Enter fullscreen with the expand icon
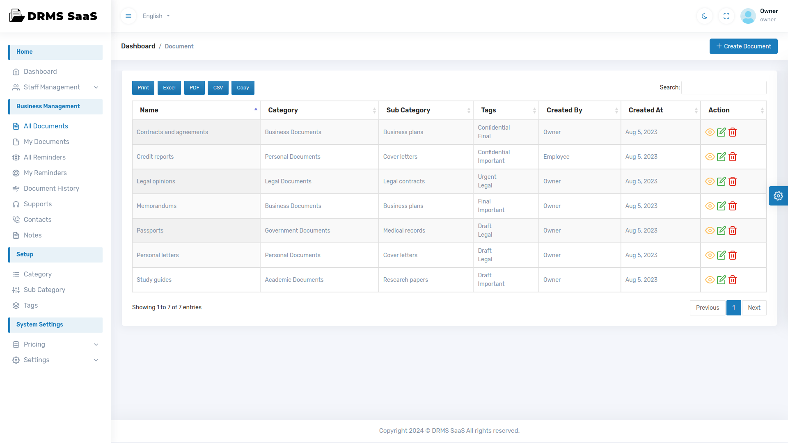The width and height of the screenshot is (788, 443). click(x=726, y=16)
